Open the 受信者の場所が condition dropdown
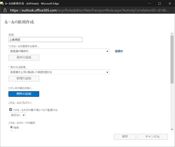 (x=59, y=51)
